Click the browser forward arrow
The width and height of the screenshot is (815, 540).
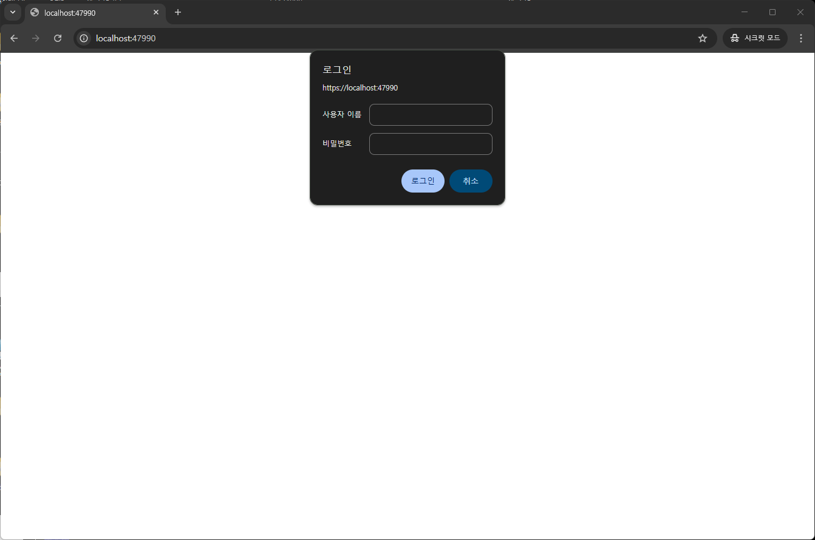(x=36, y=38)
